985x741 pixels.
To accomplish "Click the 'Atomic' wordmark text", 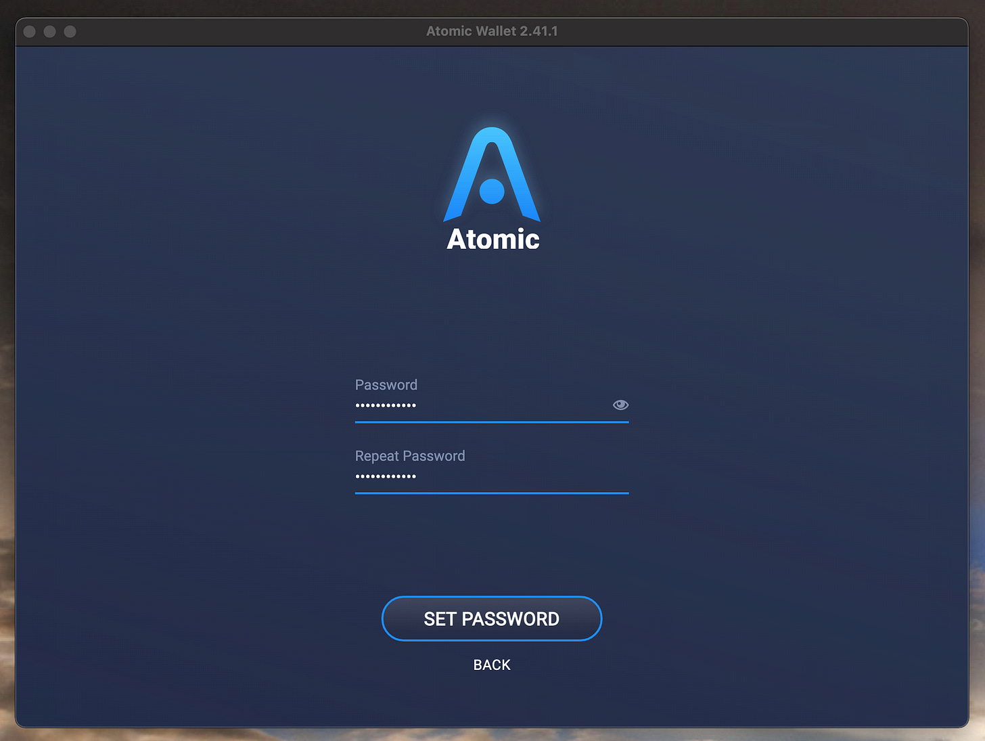I will pyautogui.click(x=493, y=239).
